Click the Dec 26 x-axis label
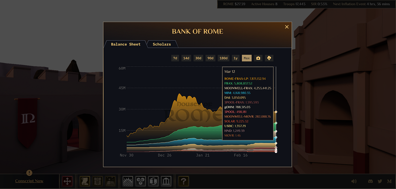Viewport: 396px width, 189px height. pos(165,155)
